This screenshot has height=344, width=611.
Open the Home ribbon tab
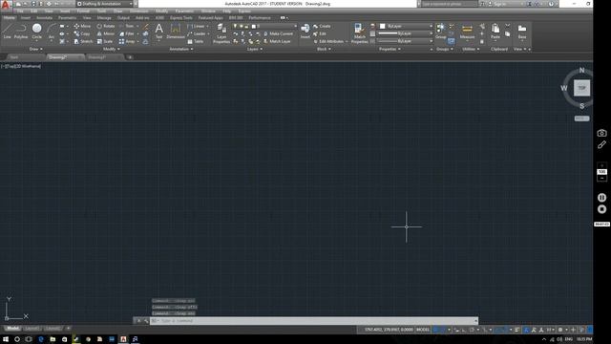click(9, 17)
